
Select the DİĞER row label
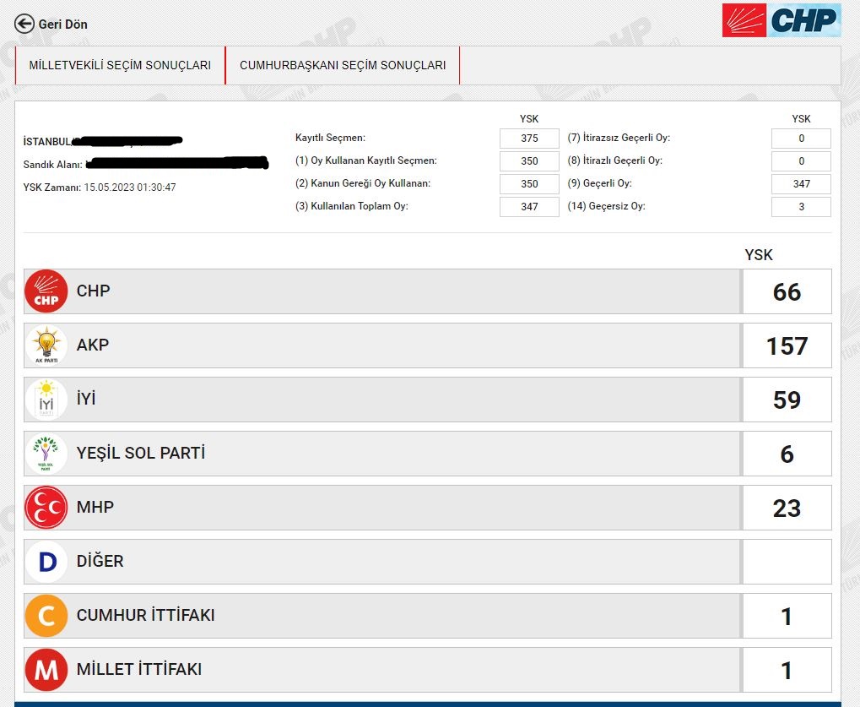point(100,561)
